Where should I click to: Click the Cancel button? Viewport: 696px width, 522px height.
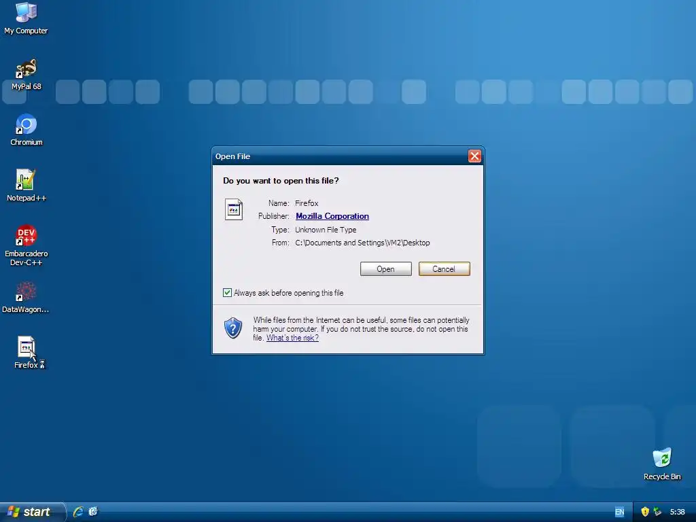[444, 269]
